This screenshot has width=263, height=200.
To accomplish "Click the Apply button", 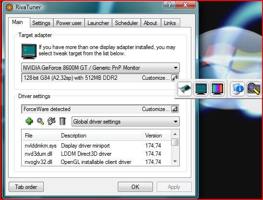I will coord(174,187).
